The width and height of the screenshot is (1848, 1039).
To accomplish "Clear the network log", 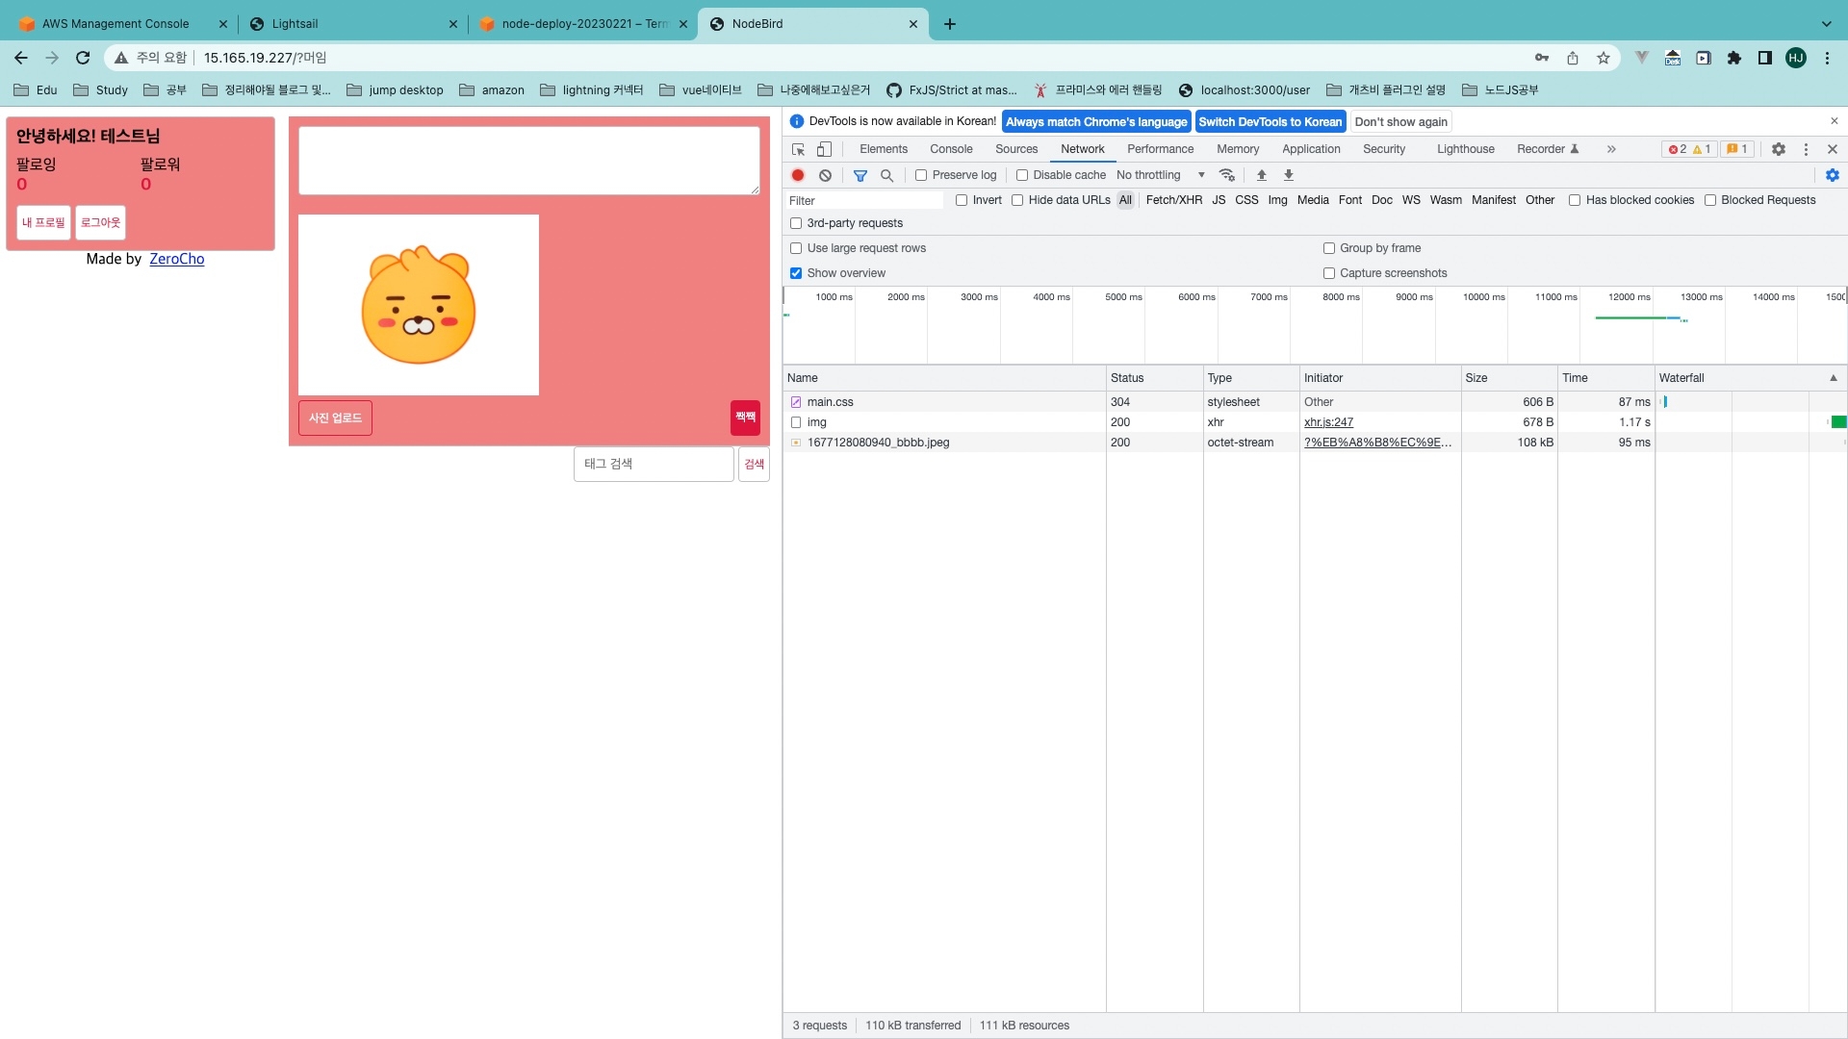I will coord(825,175).
